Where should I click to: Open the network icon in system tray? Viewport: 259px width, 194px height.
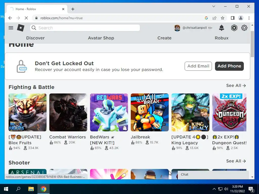click(220, 189)
